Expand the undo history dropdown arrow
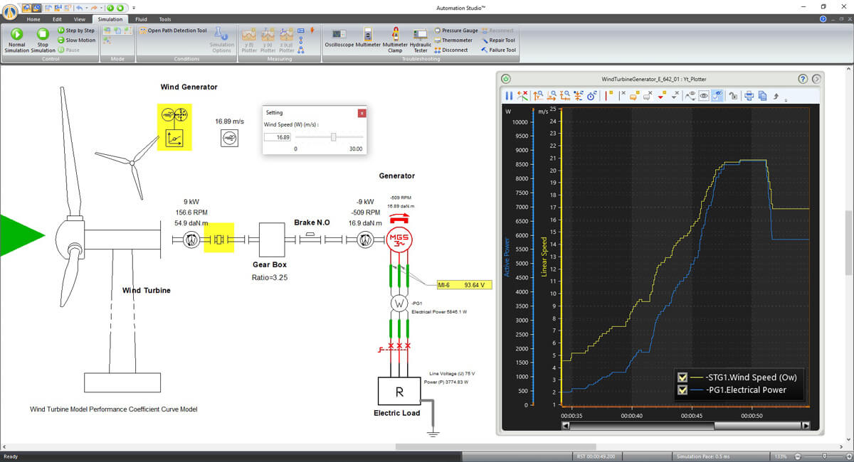854x462 pixels. tap(87, 8)
